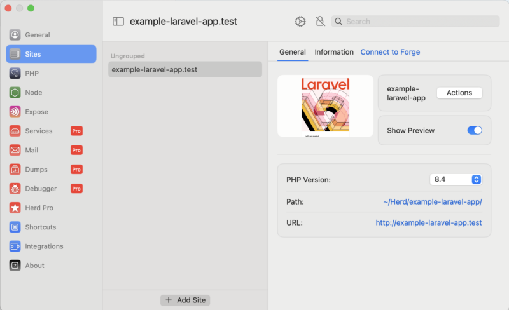This screenshot has width=509, height=310.
Task: Click the Add Site button
Action: point(185,300)
